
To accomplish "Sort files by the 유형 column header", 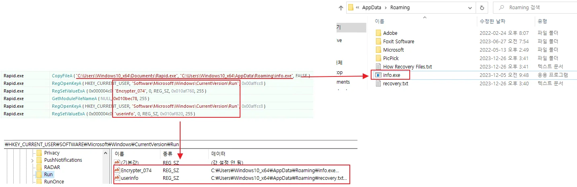I will [x=542, y=22].
